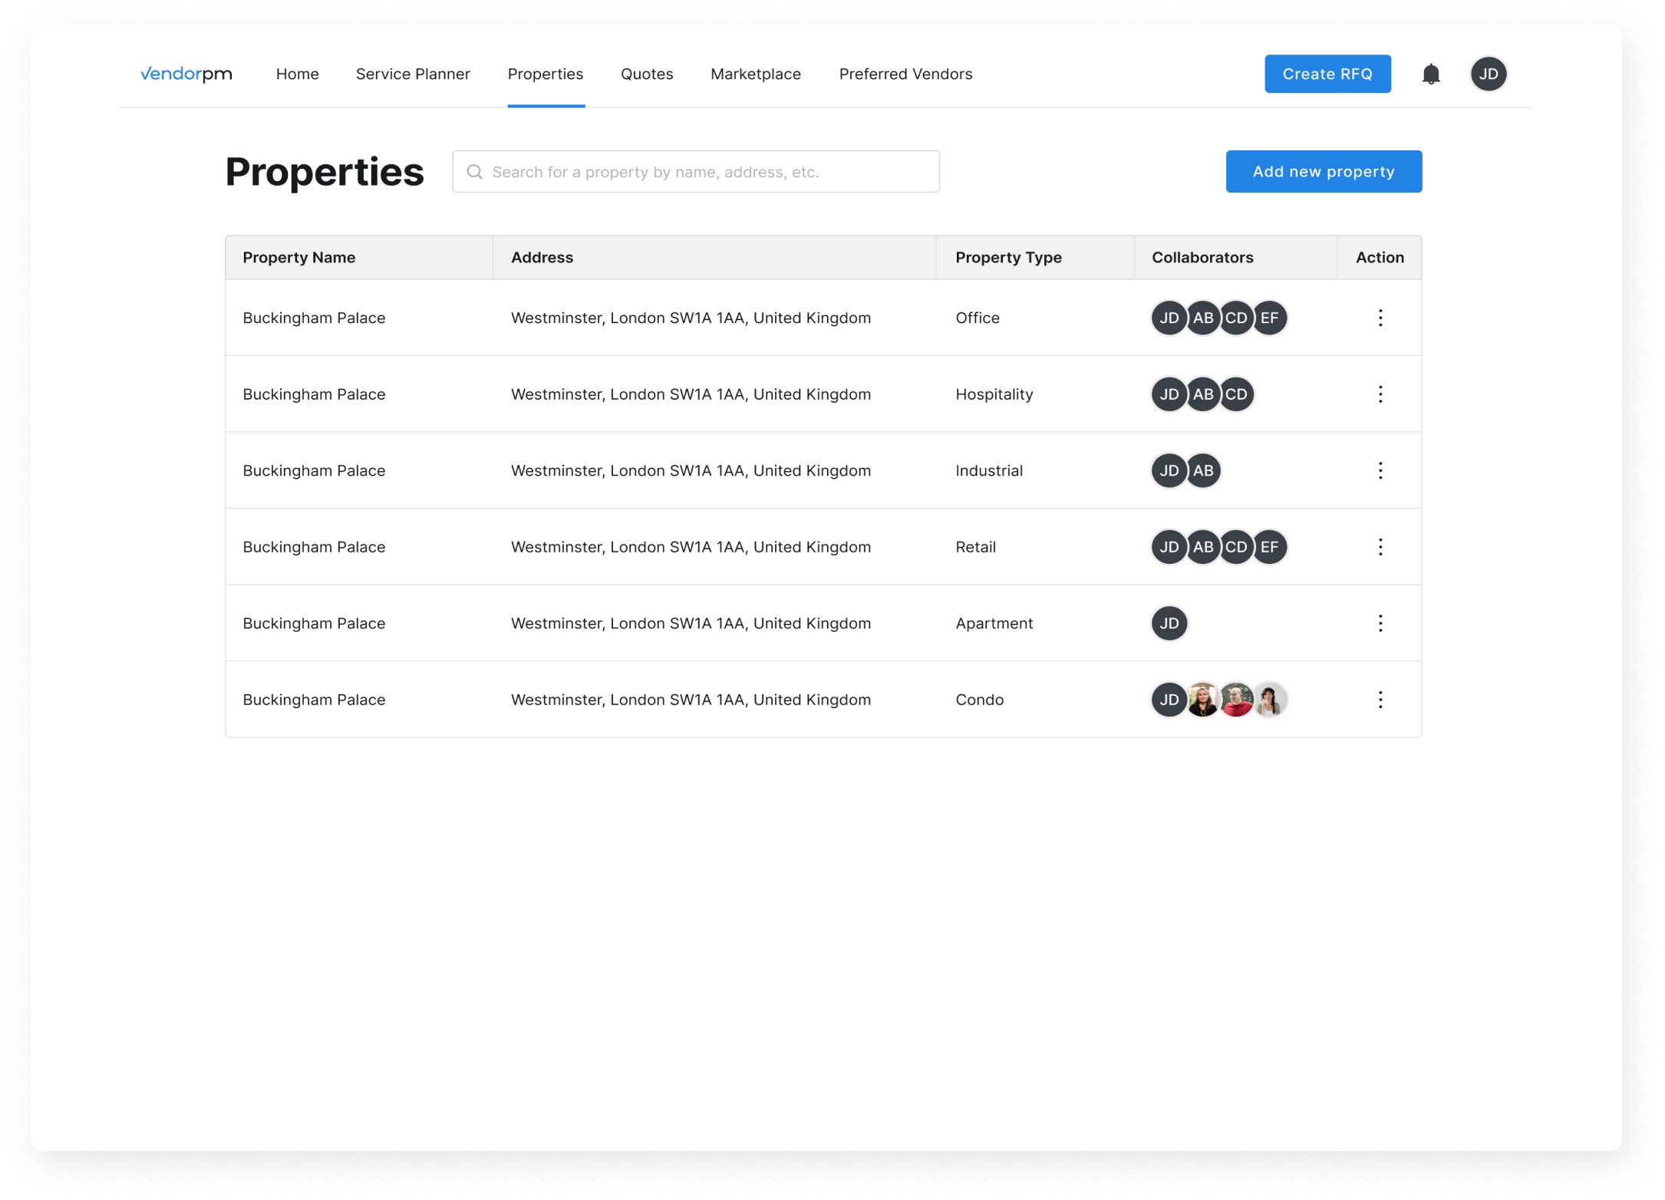Open three-dot menu for Condo row

(1380, 700)
